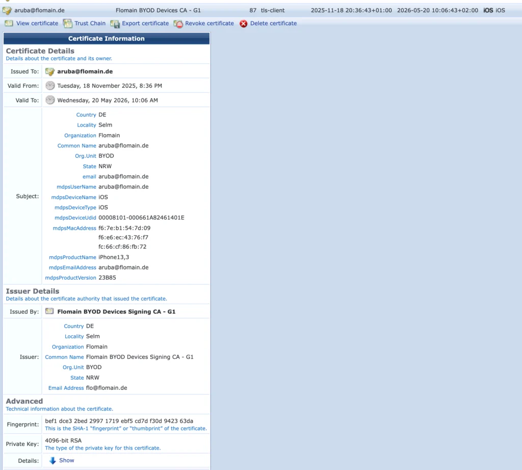Open the Trust Chain view
The height and width of the screenshot is (470, 522).
pyautogui.click(x=90, y=23)
